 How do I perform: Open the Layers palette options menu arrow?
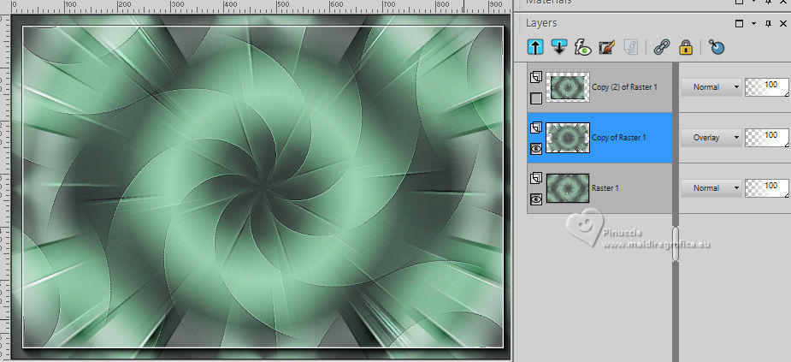point(753,24)
